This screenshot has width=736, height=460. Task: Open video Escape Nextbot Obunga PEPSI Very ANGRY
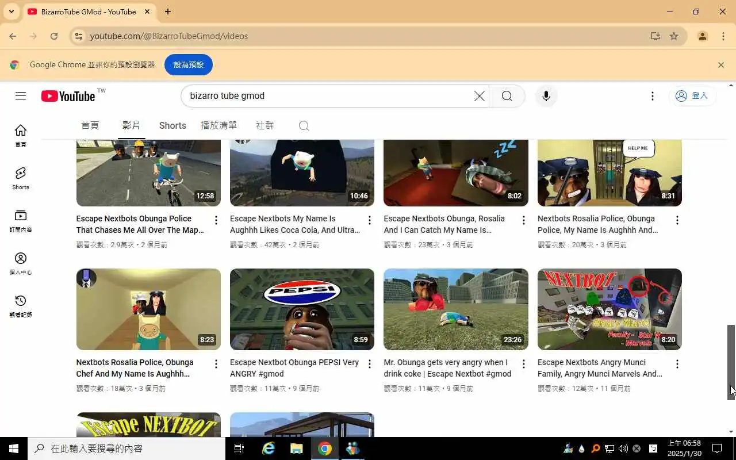pos(294,368)
